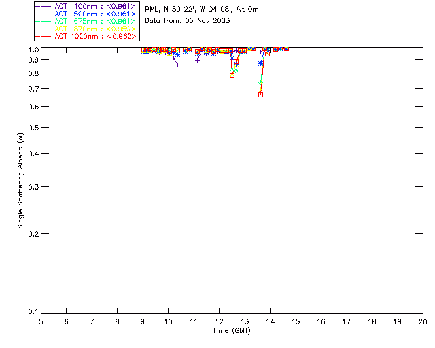Click the purple plus marker near 0.86 at 10.4h
Image resolution: width=435 pixels, height=348 pixels.
click(178, 65)
